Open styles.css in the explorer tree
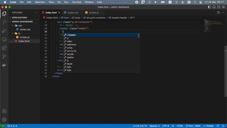The image size is (227, 128). point(25,30)
